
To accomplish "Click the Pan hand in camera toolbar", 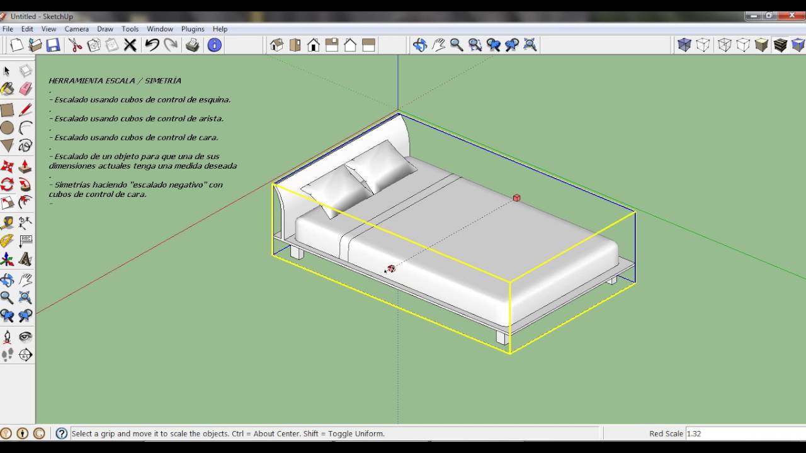I will pos(438,45).
